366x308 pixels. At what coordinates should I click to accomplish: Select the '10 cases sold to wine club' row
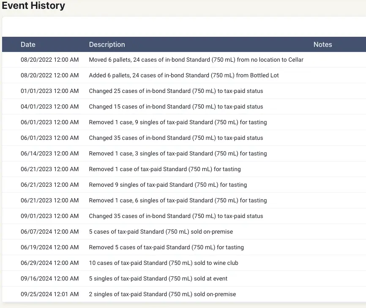pos(163,263)
